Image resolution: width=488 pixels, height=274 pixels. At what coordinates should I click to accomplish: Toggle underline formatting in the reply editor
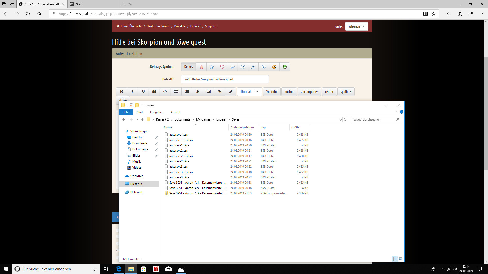(143, 92)
